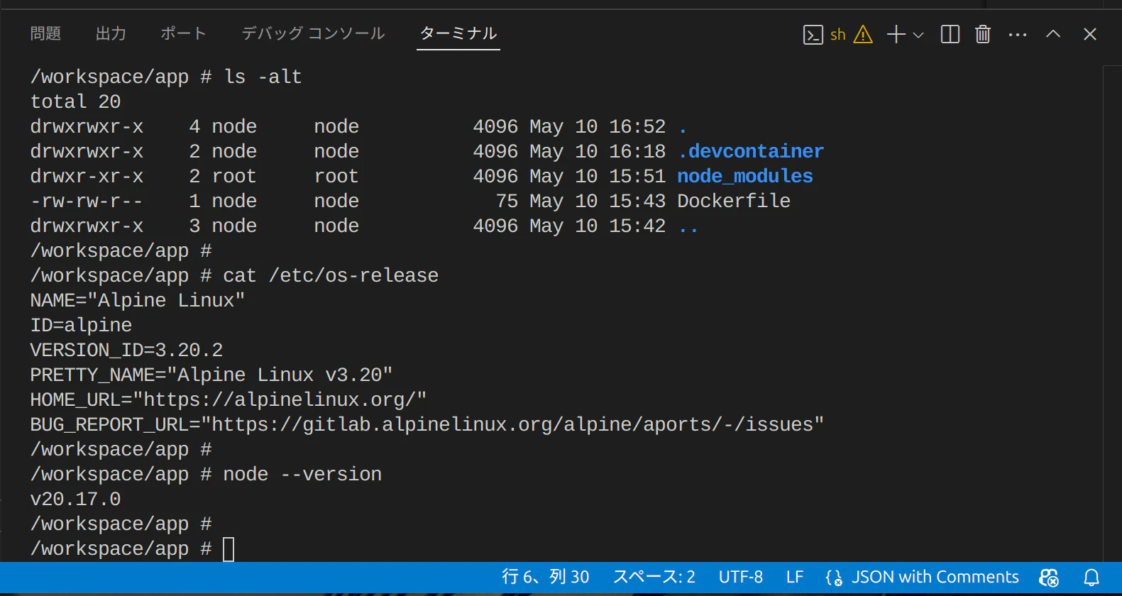Open the 問題 (Problems) panel tab
The image size is (1122, 596).
tap(45, 33)
